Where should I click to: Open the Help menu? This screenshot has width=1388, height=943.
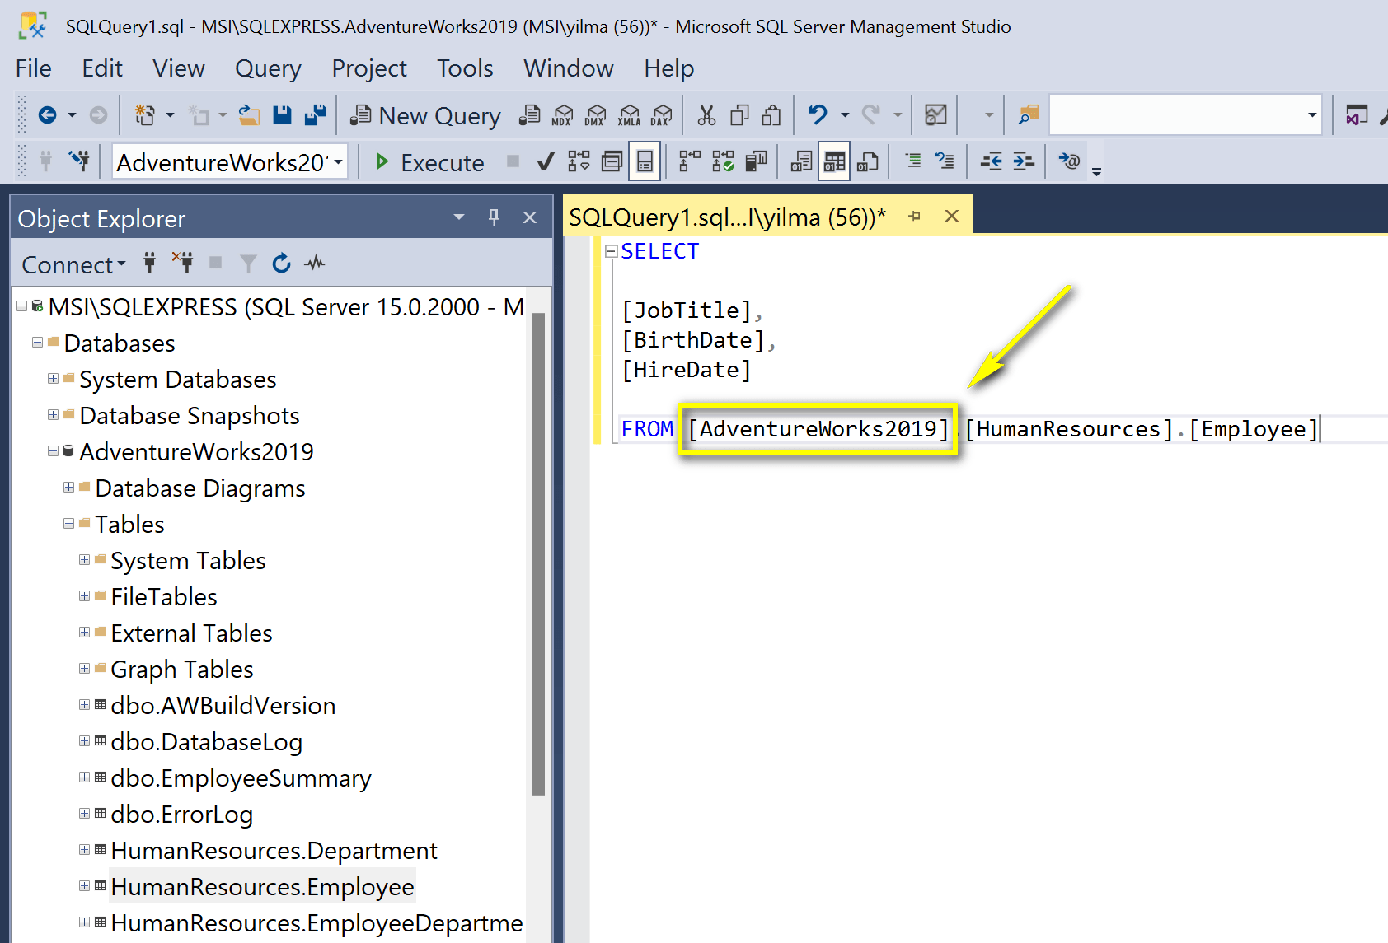coord(669,68)
